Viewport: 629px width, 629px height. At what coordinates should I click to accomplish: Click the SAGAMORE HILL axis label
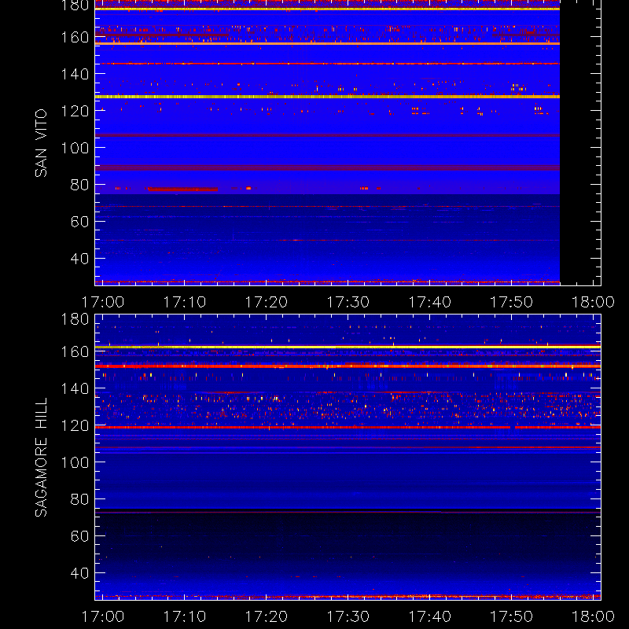[41, 458]
